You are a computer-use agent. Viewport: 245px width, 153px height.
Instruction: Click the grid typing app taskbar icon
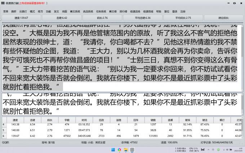pyautogui.click(x=132, y=150)
